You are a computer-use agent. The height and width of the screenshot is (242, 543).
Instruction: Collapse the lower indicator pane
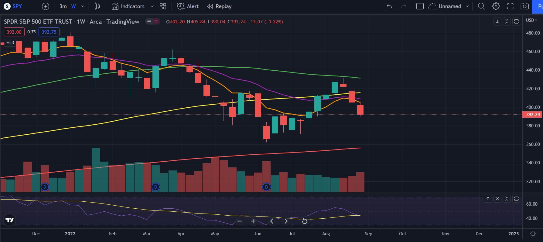507,199
